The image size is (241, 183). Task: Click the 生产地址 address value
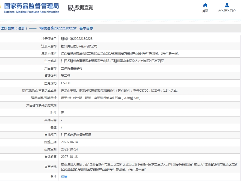point(112,61)
